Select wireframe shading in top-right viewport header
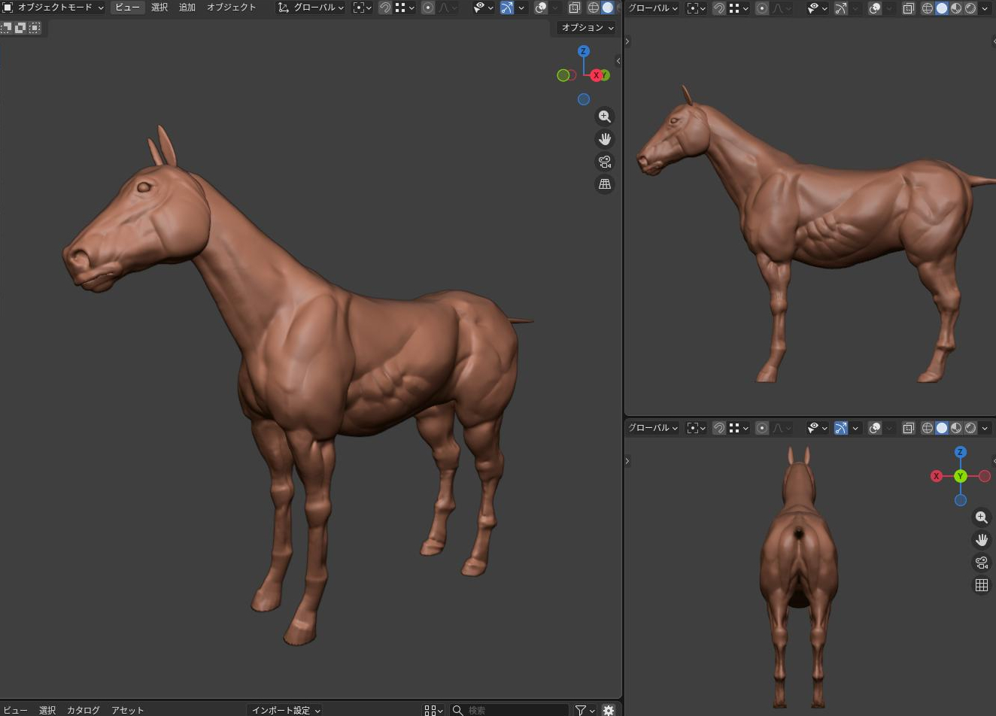Screen dimensions: 996x716 pos(928,8)
